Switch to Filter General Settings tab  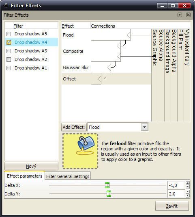(68, 176)
